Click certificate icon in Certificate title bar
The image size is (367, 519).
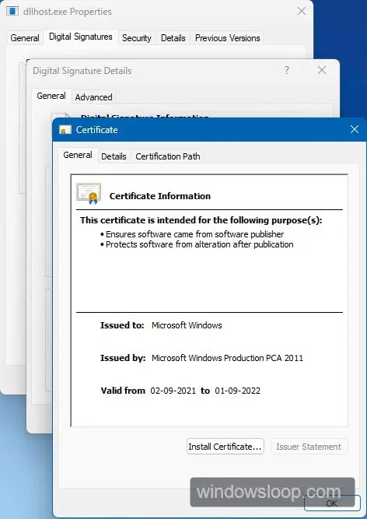(x=65, y=130)
